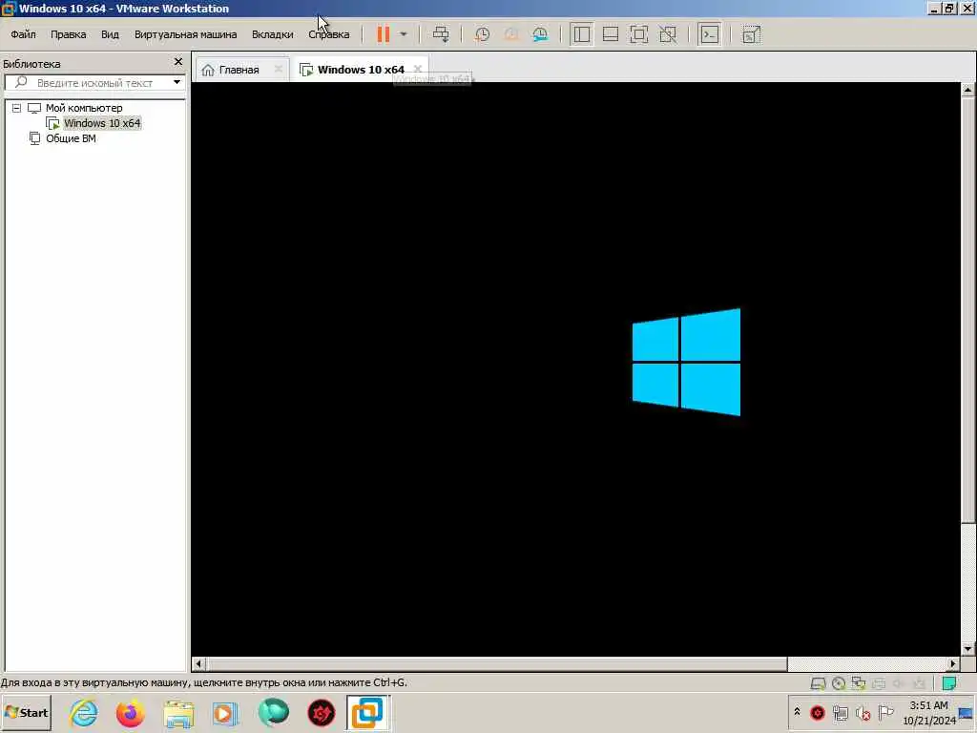Select Общие ВМ in the library
The width and height of the screenshot is (977, 733).
[x=71, y=138]
